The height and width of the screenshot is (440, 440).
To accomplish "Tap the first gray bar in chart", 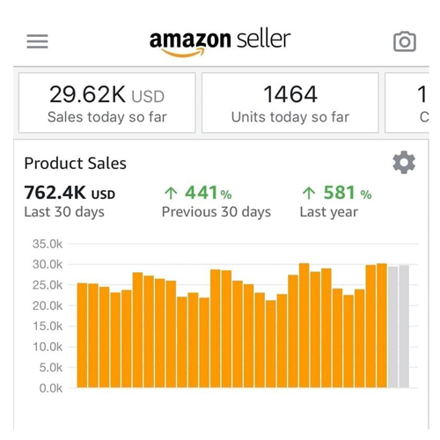I will 392,327.
